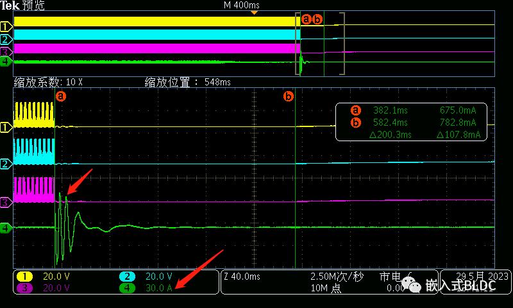This screenshot has width=513, height=308.
Task: Click cyan channel 2 badge in bottom readout
Action: coord(127,277)
